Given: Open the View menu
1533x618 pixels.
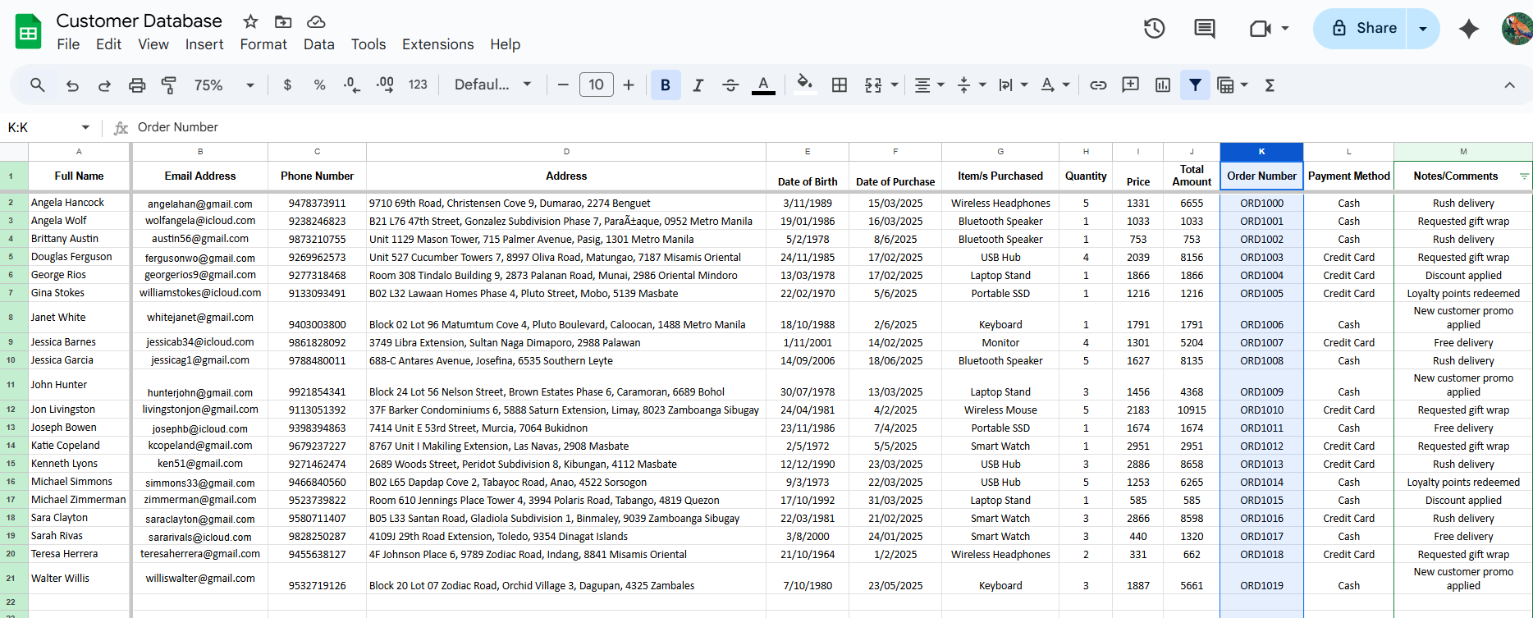Looking at the screenshot, I should [x=153, y=44].
